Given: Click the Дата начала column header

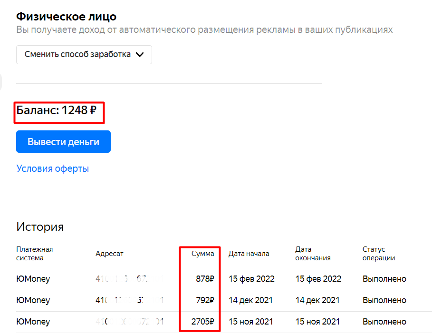Looking at the screenshot, I should coord(249,254).
